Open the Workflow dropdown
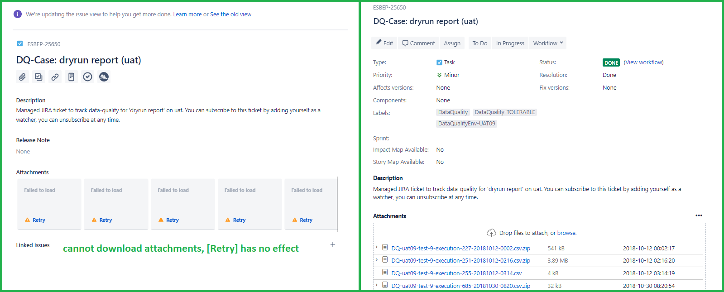724x292 pixels. click(548, 43)
